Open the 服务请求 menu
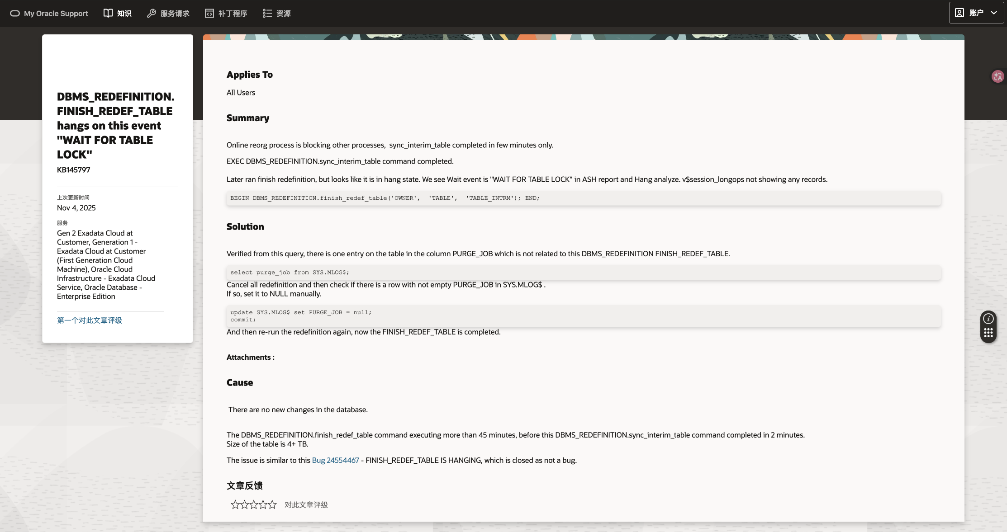1007x532 pixels. tap(168, 13)
